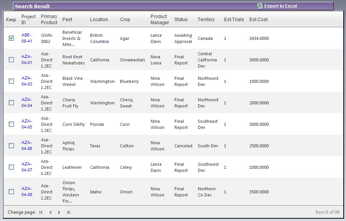Select the Awaiting Approval status cell
Screen dimensions: 346x221
pyautogui.click(x=183, y=38)
